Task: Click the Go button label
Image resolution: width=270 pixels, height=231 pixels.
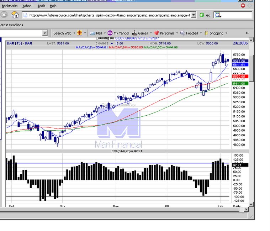Action: 208,15
